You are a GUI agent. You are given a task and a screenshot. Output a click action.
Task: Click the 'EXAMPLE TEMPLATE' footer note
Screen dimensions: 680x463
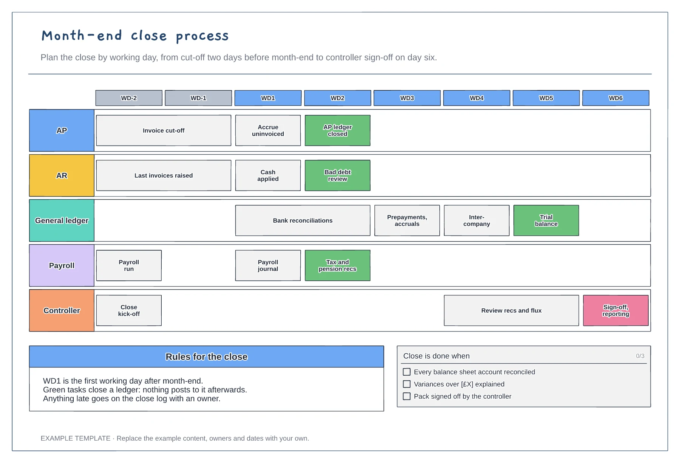click(x=175, y=438)
